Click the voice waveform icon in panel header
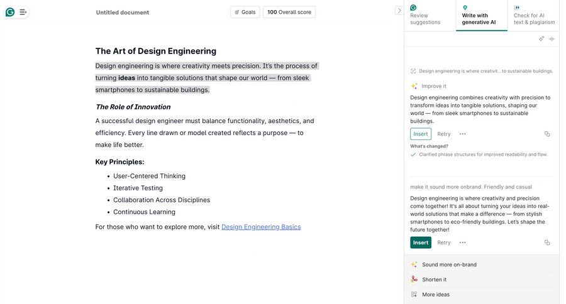 (x=552, y=38)
